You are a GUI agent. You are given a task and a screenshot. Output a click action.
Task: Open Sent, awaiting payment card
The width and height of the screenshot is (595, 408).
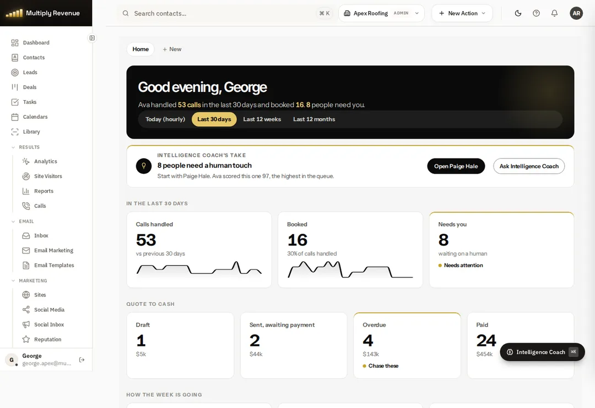294,345
